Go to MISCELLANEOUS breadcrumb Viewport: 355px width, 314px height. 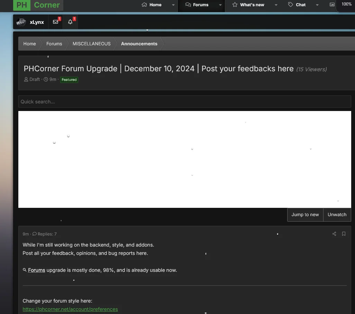tap(91, 44)
